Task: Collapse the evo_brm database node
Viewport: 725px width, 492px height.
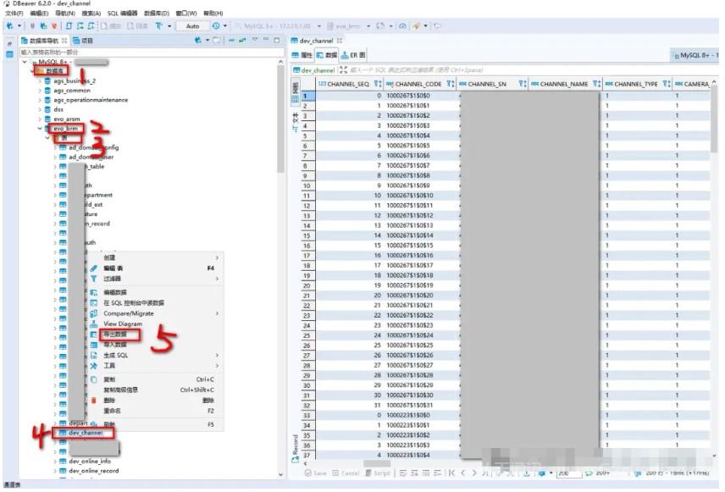Action: pos(47,129)
